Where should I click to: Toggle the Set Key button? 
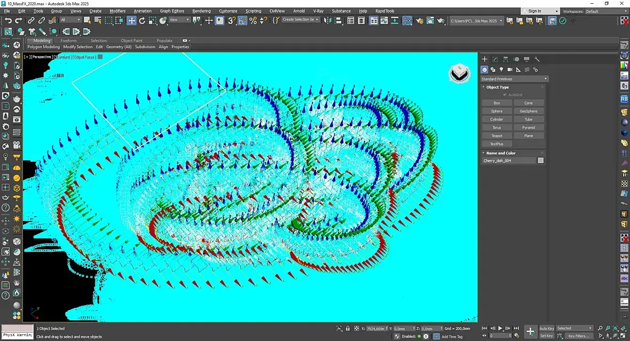click(546, 336)
